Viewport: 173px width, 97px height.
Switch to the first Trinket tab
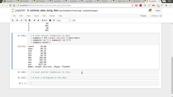pyautogui.click(x=25, y=1)
